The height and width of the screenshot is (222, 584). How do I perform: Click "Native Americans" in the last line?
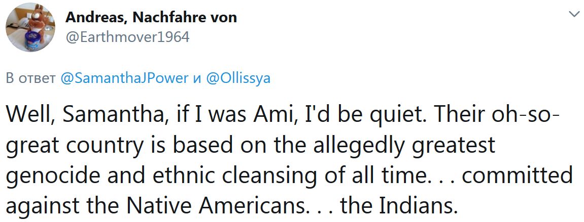(x=212, y=205)
